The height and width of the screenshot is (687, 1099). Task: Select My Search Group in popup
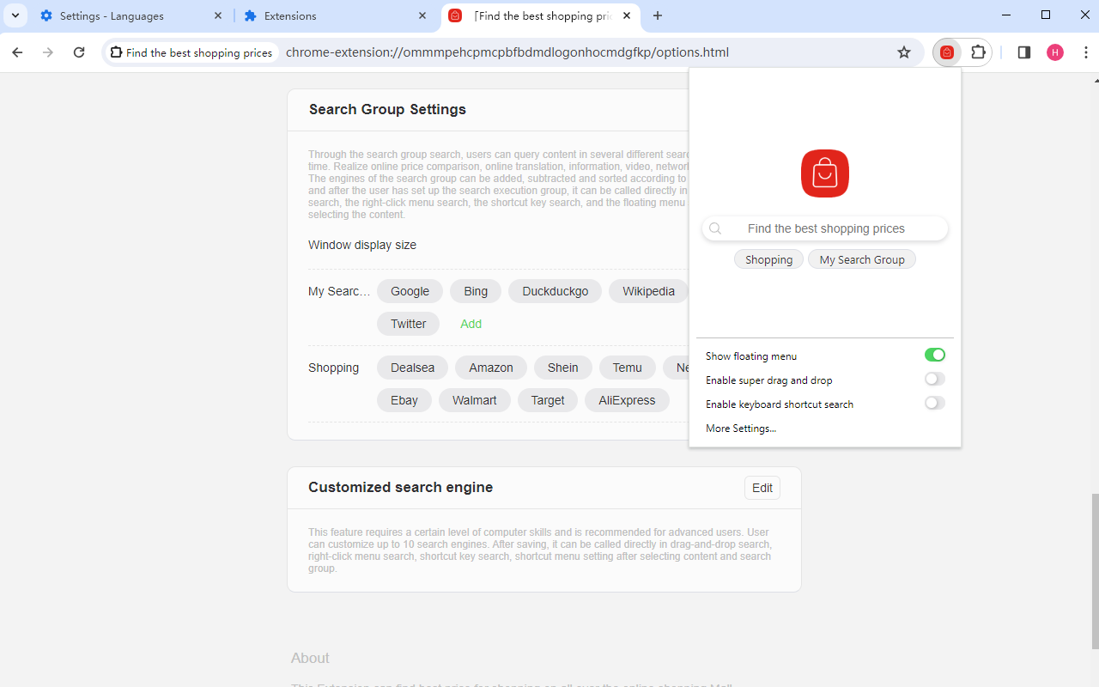point(862,259)
